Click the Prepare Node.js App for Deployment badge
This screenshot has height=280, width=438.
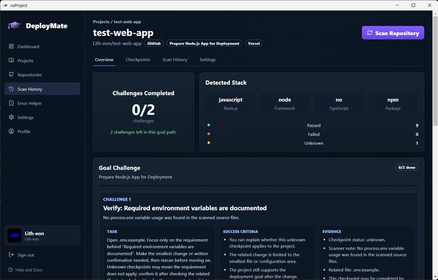(204, 43)
